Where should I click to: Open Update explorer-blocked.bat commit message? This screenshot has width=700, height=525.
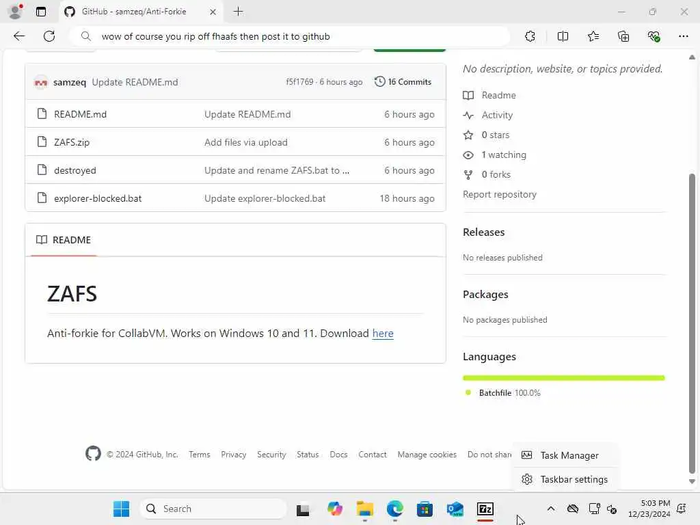point(265,199)
